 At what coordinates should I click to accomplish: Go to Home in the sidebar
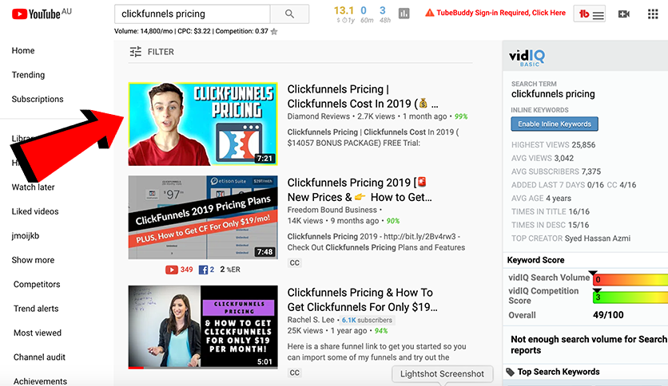pos(23,50)
